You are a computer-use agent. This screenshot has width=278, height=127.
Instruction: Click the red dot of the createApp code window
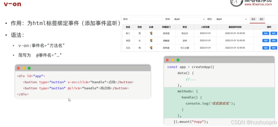pyautogui.click(x=167, y=60)
